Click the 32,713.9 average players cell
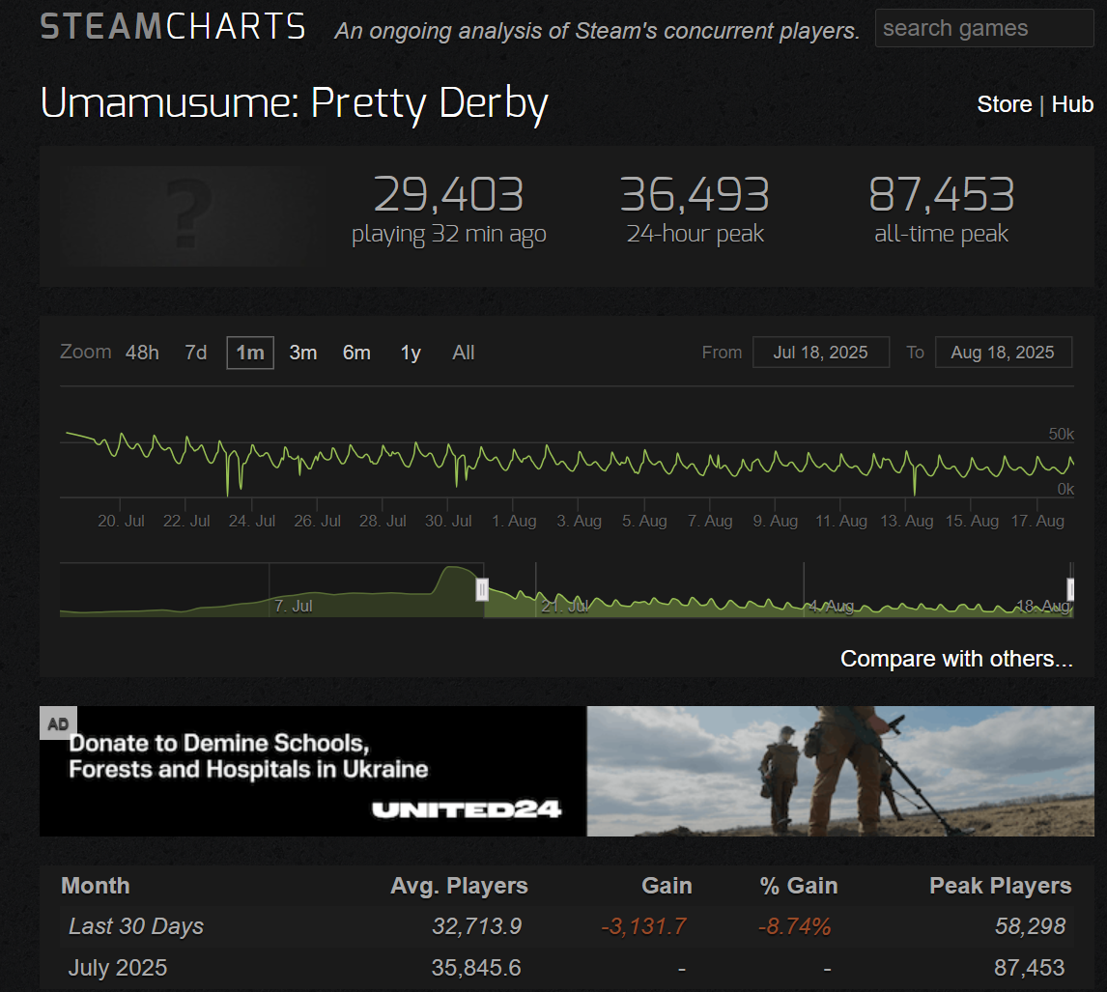 pos(476,926)
